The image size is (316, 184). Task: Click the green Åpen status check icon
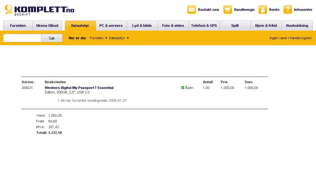coord(183,88)
